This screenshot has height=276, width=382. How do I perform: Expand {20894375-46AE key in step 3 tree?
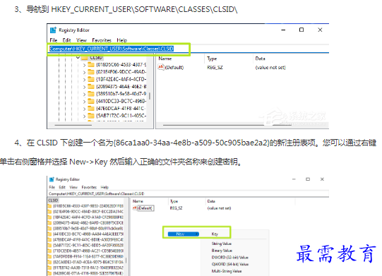tap(84, 87)
